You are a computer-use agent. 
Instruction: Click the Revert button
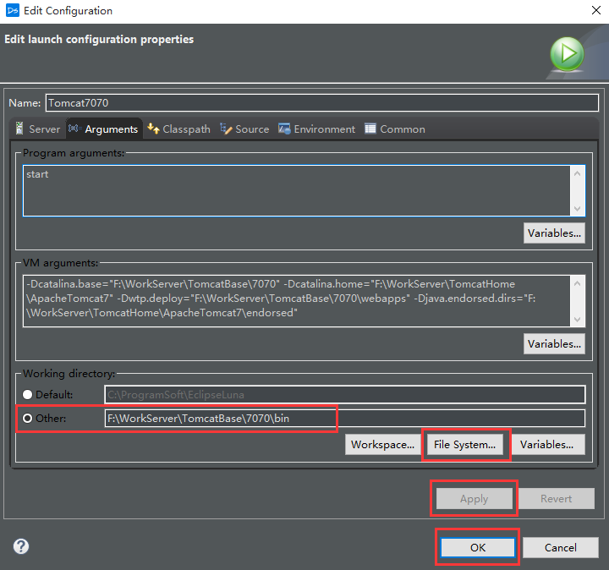pyautogui.click(x=557, y=499)
